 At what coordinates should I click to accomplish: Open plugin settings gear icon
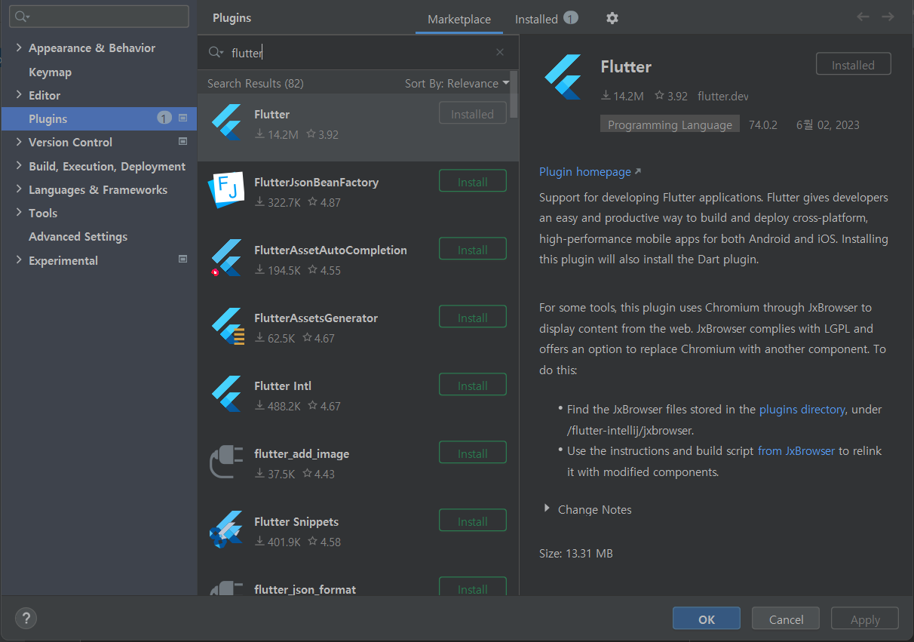click(612, 18)
